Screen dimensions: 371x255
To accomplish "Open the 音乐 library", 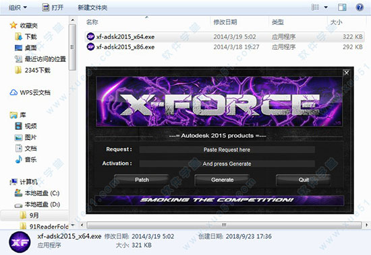I will [26, 159].
